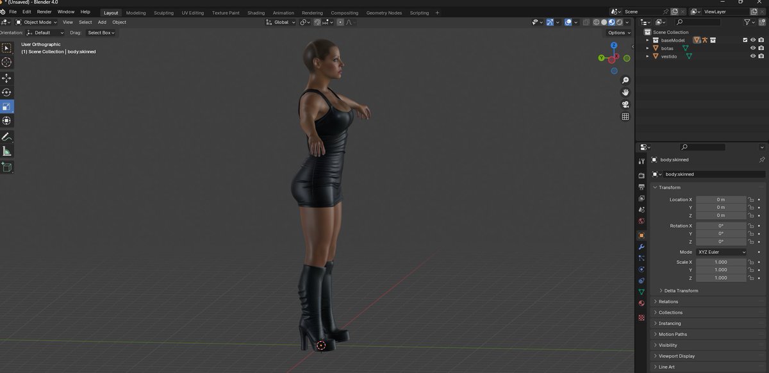This screenshot has height=373, width=769.
Task: Open the XYZ Euler rotation mode dropdown
Action: click(722, 252)
